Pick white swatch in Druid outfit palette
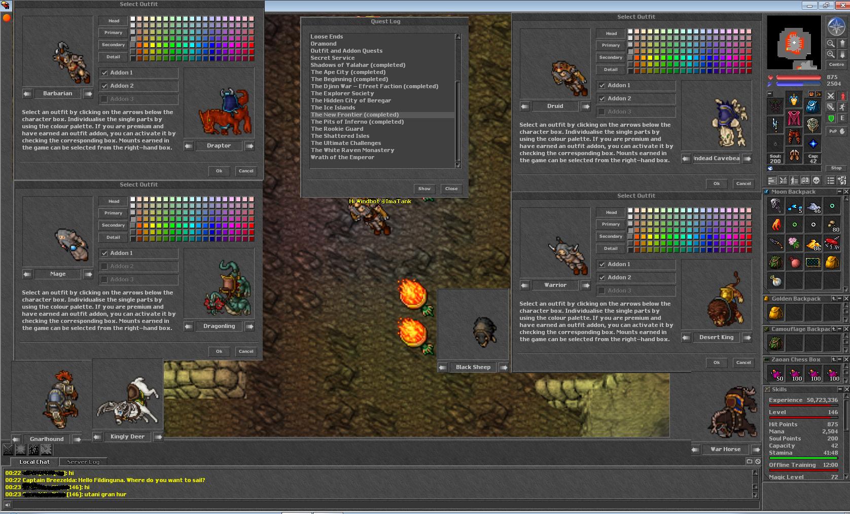The height and width of the screenshot is (514, 850). (x=630, y=31)
